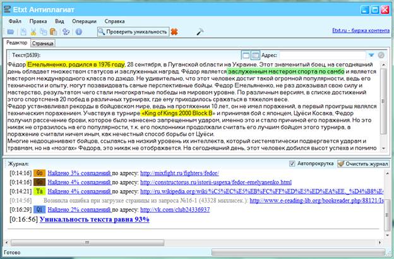
Task: Click the new document toolbar icon
Action: pyautogui.click(x=23, y=32)
